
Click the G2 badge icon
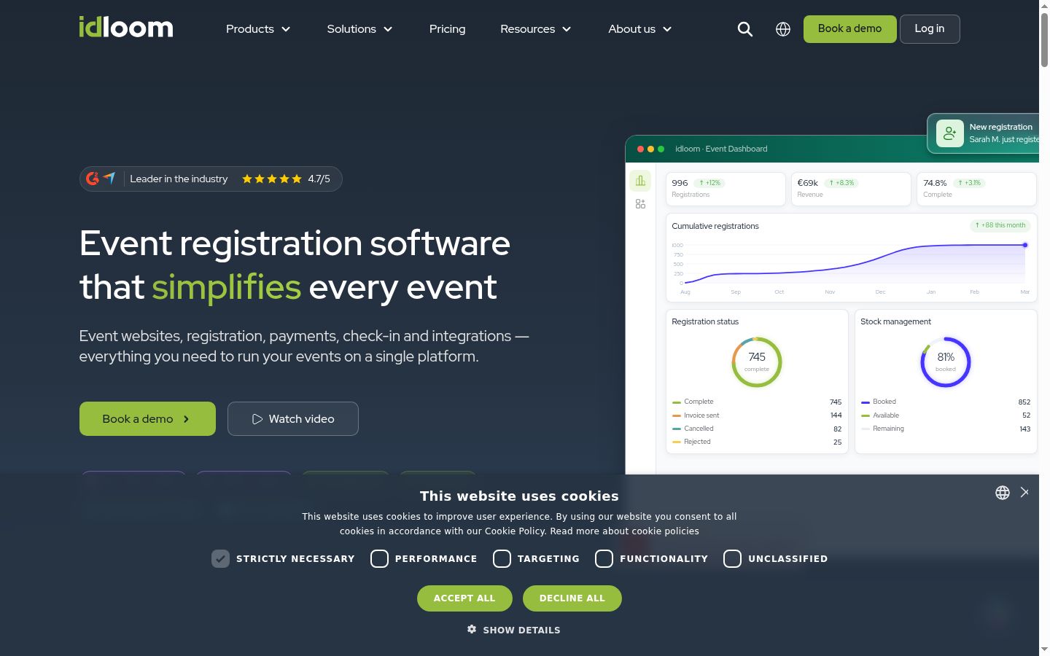[93, 179]
